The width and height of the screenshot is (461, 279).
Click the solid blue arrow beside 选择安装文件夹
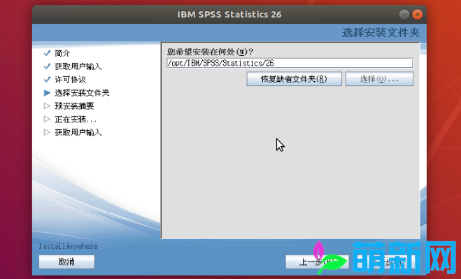pos(47,92)
